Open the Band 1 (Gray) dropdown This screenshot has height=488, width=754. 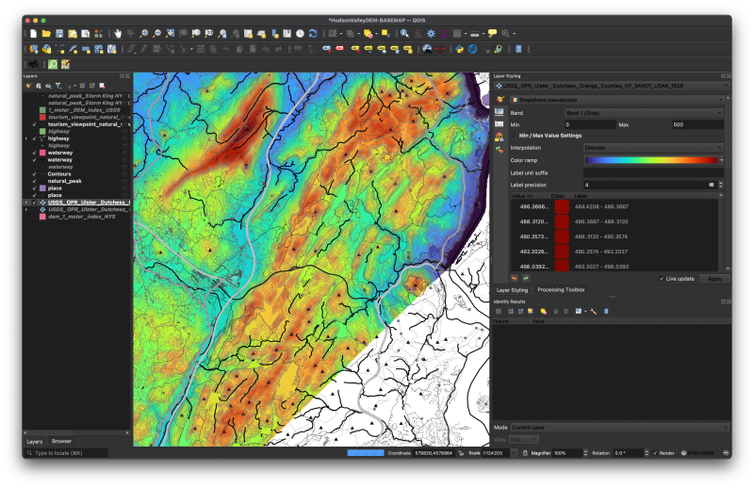(644, 113)
